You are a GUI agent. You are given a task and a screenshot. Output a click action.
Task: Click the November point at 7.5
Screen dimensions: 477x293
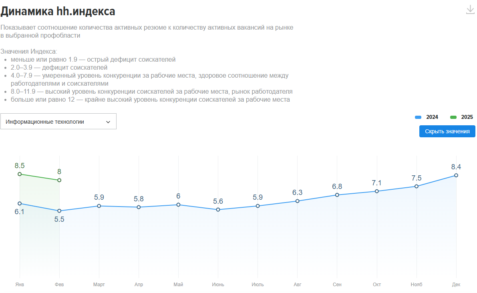[x=417, y=186]
